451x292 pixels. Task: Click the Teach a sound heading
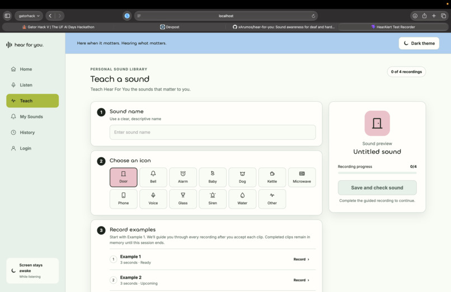pyautogui.click(x=120, y=79)
